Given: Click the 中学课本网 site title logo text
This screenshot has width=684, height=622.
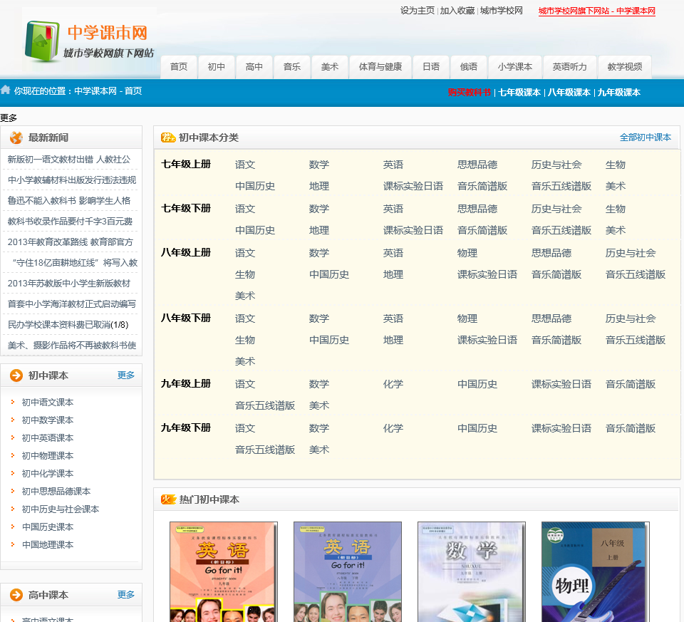Looking at the screenshot, I should (x=108, y=33).
